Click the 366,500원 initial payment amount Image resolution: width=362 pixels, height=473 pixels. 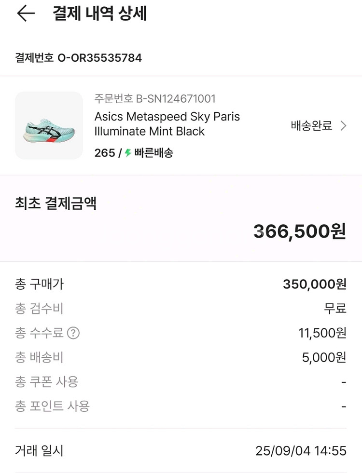coord(300,231)
